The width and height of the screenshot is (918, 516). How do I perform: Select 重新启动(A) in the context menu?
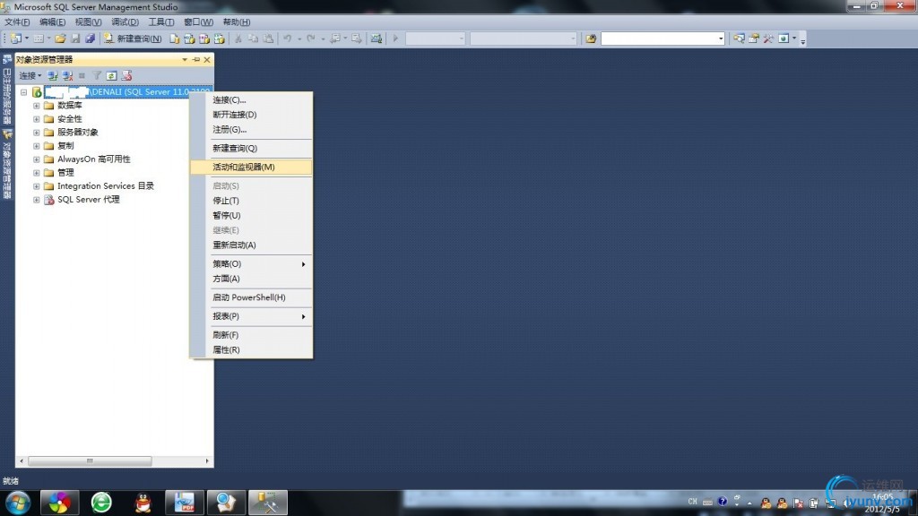pyautogui.click(x=251, y=245)
